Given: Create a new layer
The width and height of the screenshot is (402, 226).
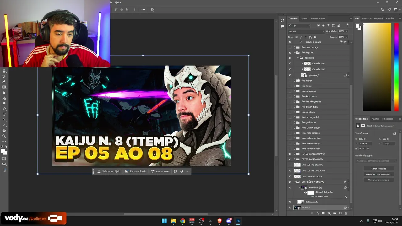Looking at the screenshot, I should 340,213.
